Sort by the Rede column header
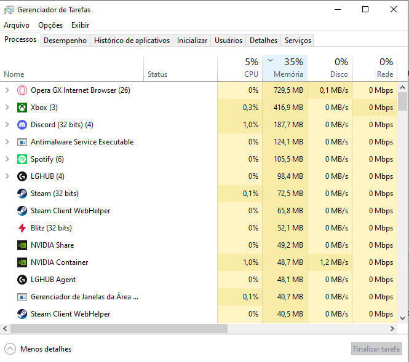Screen dimensions: 409x362 (x=375, y=69)
